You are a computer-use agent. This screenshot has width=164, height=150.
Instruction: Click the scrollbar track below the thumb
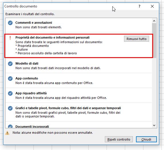[154, 90]
